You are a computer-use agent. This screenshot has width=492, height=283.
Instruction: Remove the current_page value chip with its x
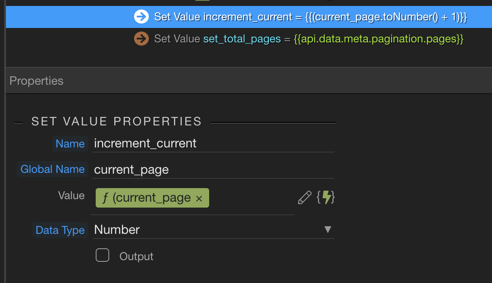[x=199, y=198]
